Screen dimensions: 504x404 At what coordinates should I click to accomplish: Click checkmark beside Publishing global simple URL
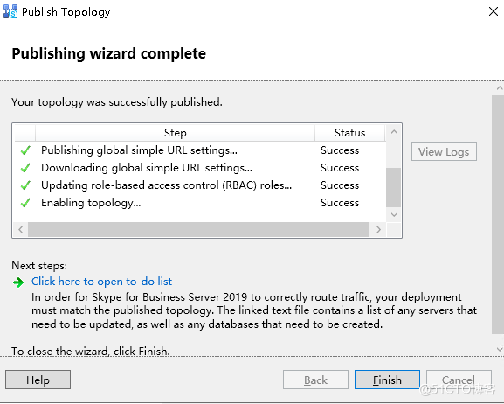[25, 150]
